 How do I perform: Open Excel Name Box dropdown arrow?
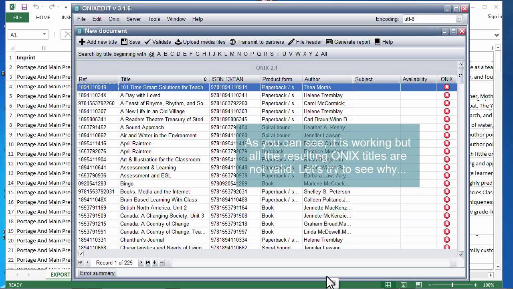(x=44, y=35)
